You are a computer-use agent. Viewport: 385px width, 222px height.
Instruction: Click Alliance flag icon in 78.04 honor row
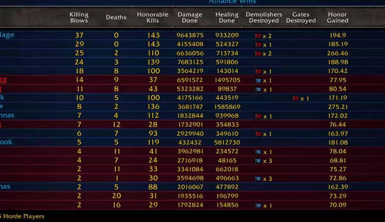tap(258, 152)
